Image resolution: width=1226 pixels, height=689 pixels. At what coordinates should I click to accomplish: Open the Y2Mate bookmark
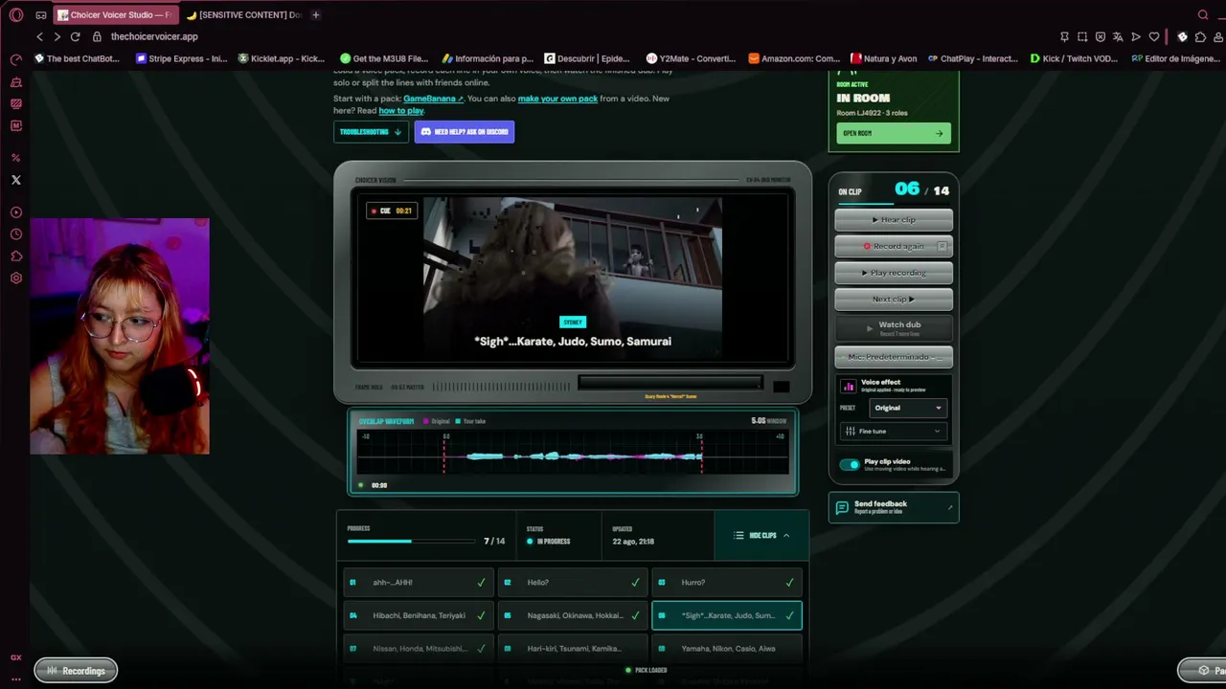(691, 58)
